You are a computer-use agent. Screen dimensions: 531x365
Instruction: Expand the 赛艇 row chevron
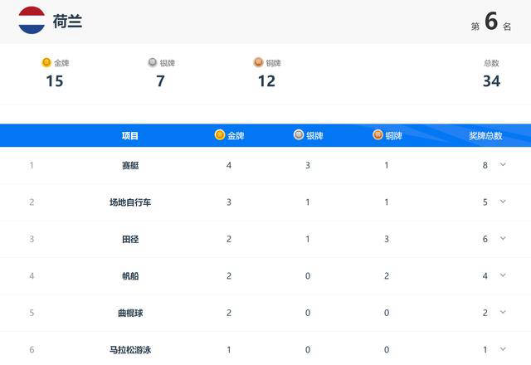(503, 164)
